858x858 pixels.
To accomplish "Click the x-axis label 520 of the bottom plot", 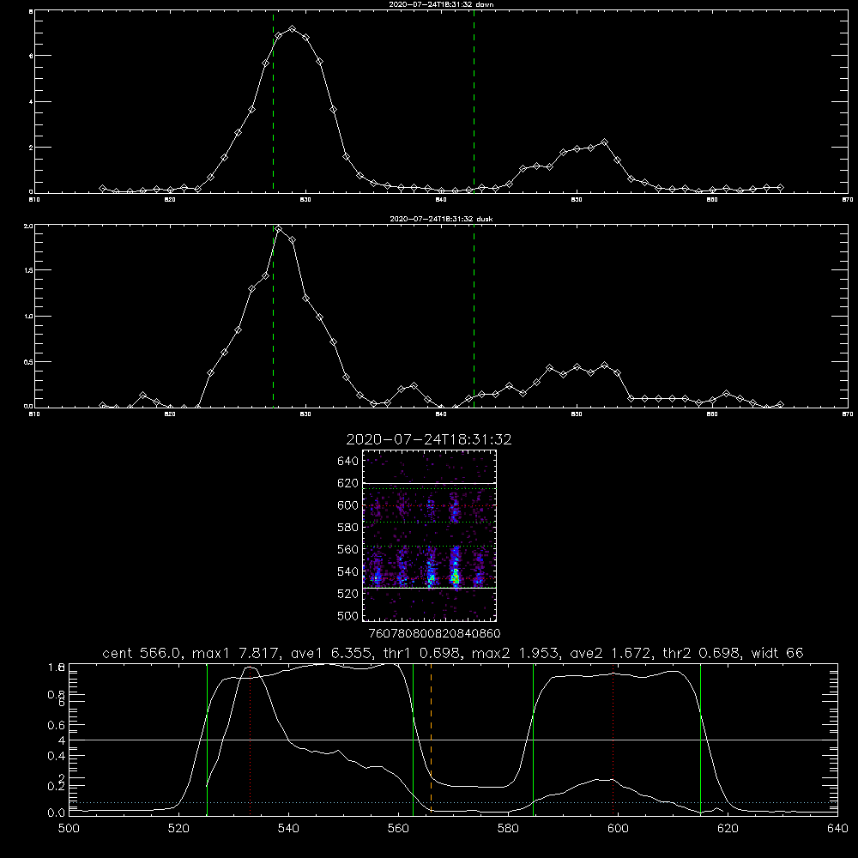I will (178, 829).
